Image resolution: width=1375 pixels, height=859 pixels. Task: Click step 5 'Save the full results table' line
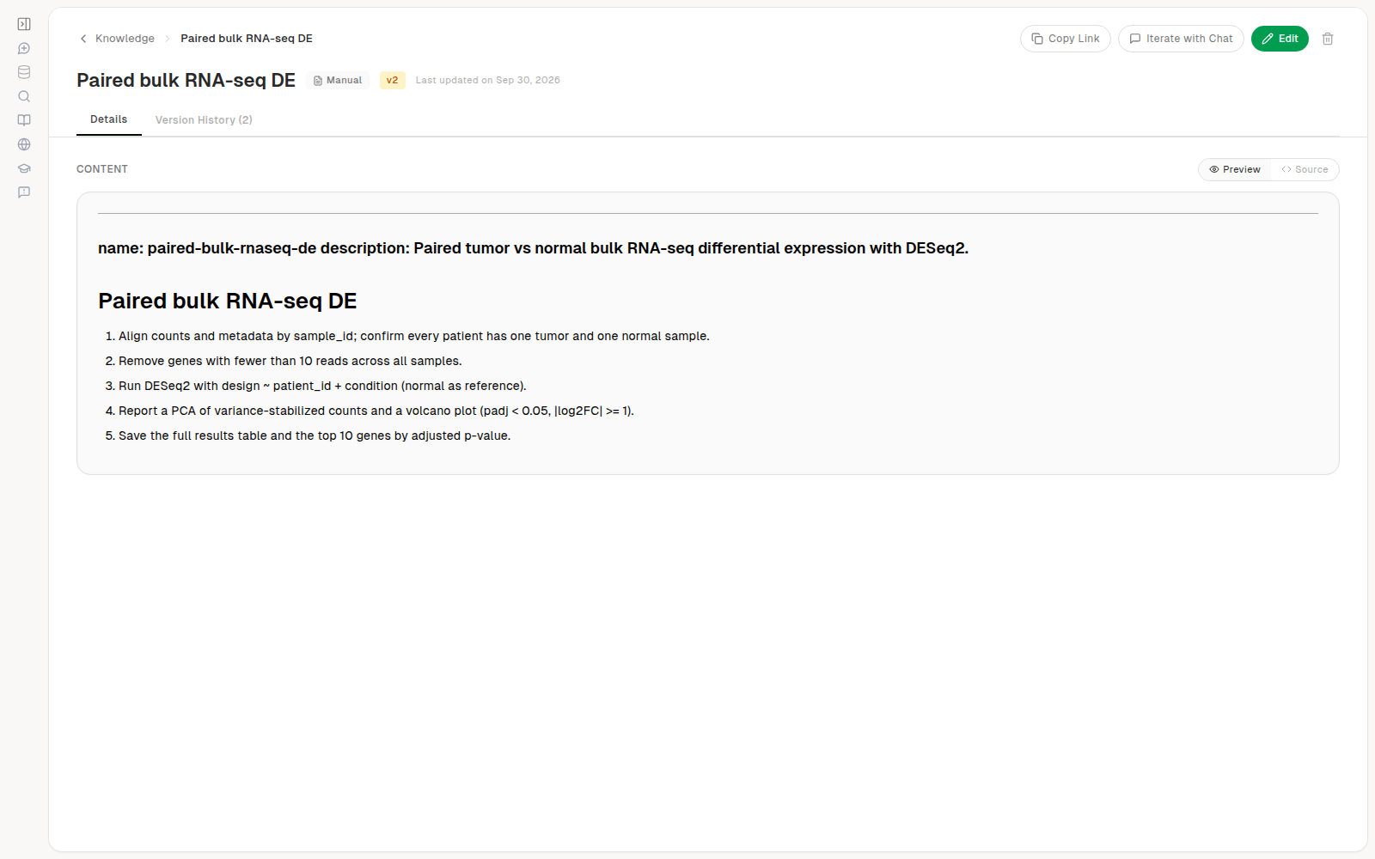315,436
